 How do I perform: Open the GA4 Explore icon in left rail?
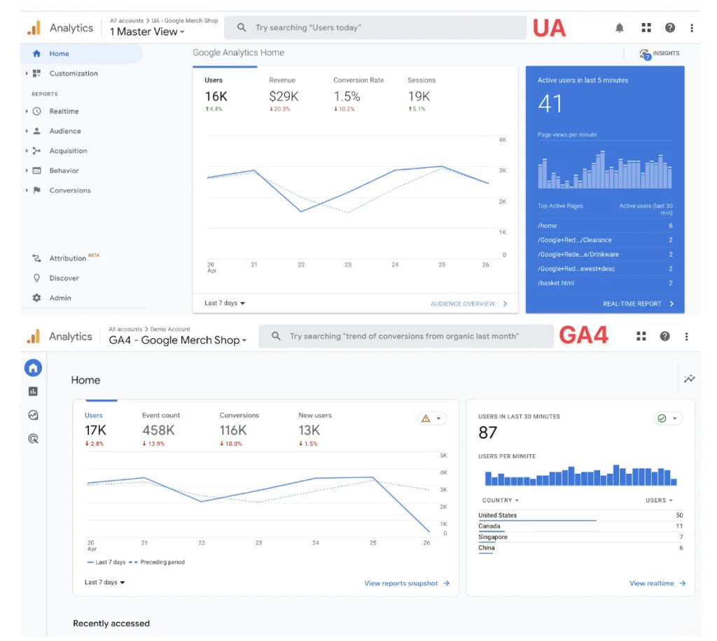[33, 415]
